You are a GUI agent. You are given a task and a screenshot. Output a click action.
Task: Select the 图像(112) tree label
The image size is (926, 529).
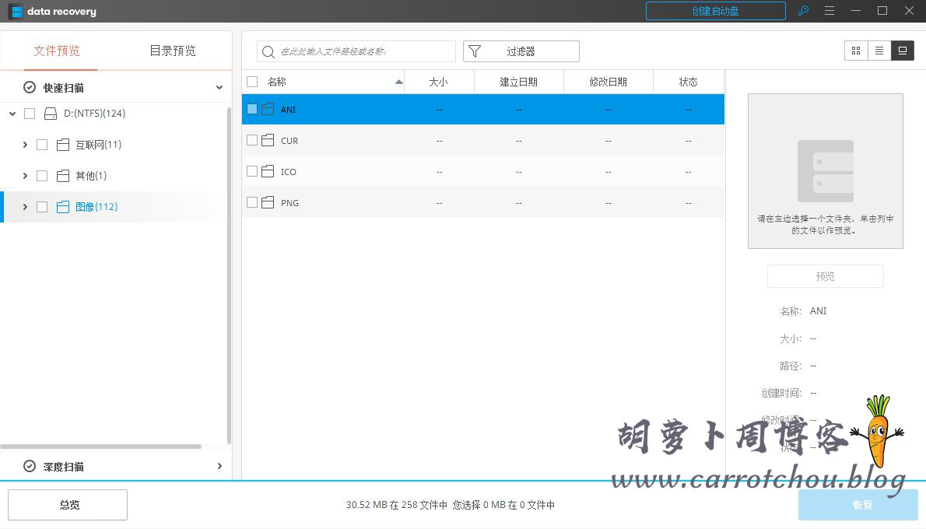pos(96,207)
